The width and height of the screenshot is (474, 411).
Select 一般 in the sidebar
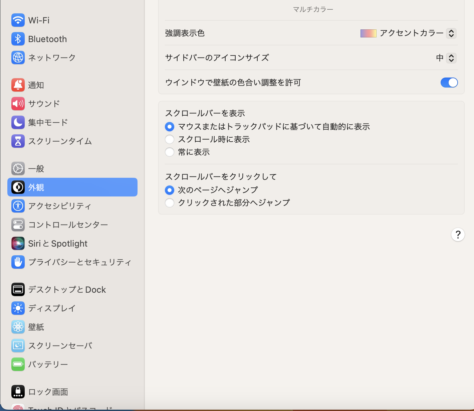click(x=72, y=168)
